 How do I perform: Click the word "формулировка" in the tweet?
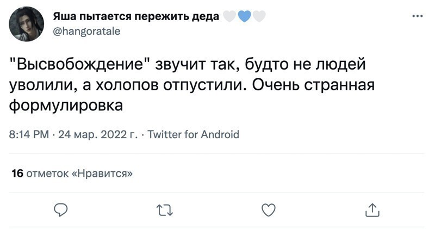point(66,104)
